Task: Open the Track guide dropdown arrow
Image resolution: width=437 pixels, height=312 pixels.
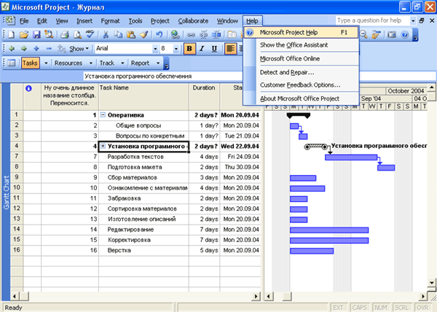Action: (122, 63)
